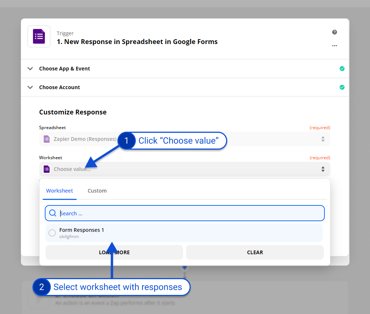Expand the Choose Account section chevron

[x=30, y=87]
